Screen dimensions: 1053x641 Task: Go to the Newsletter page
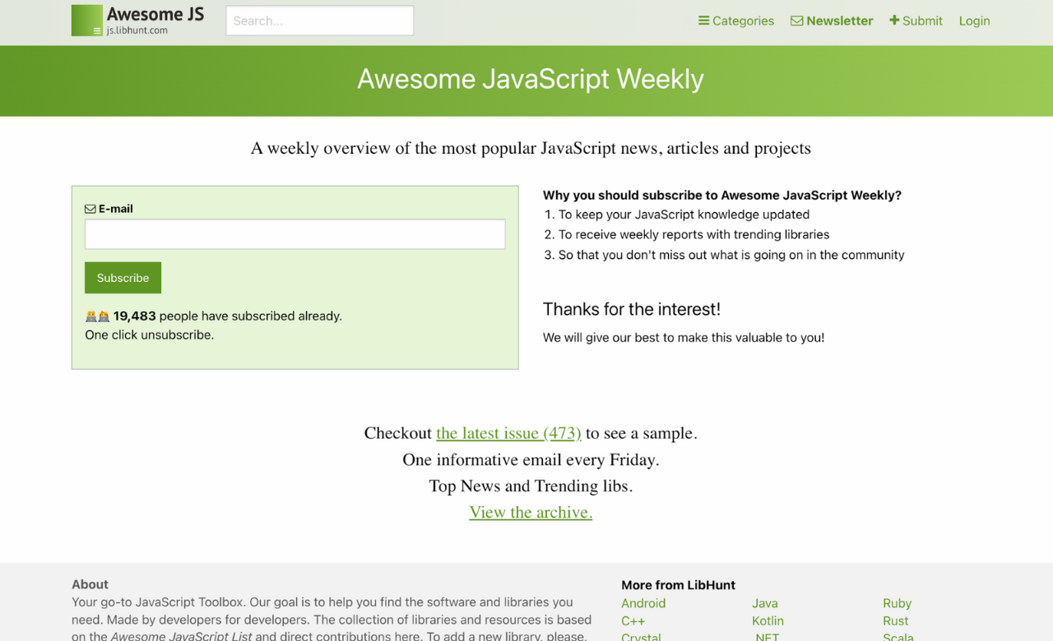832,21
